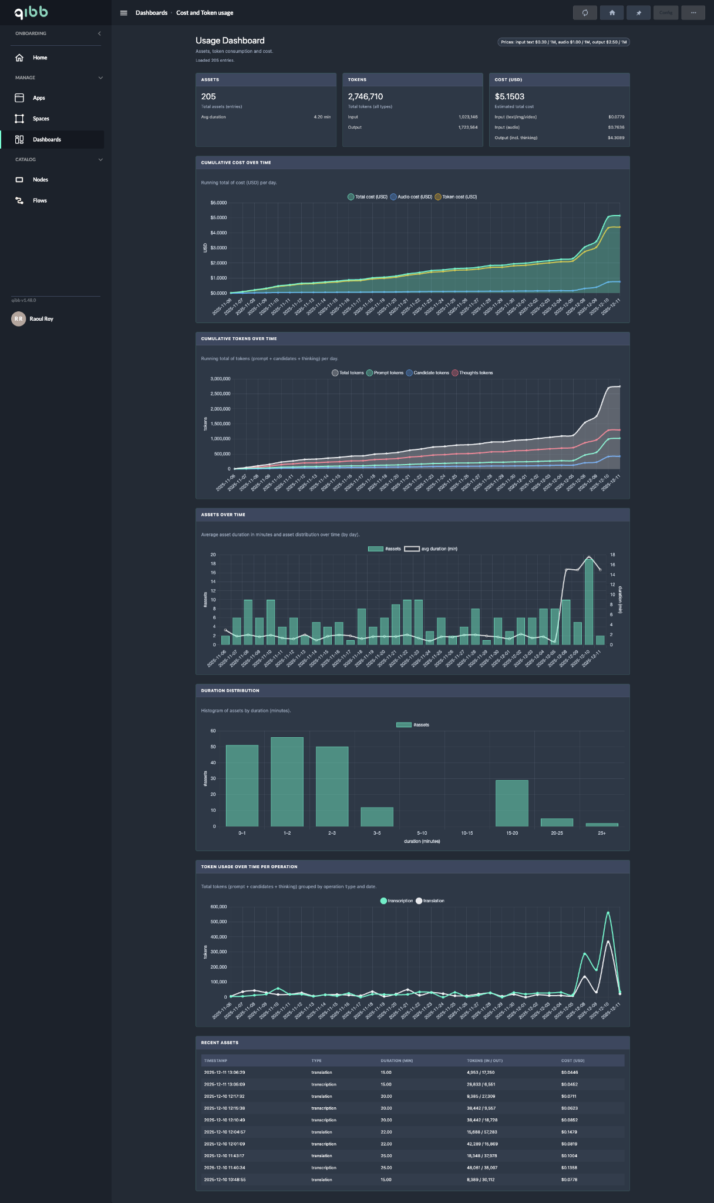Click the qibb v1.48.0 version text
This screenshot has width=714, height=1203.
pyautogui.click(x=23, y=300)
